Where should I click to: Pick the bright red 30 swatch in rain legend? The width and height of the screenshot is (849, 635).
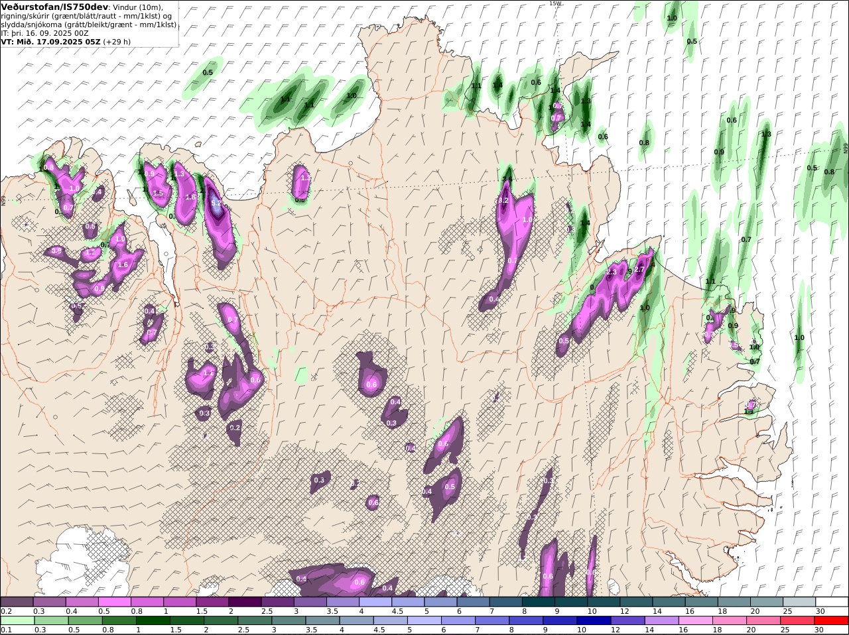pos(832,620)
